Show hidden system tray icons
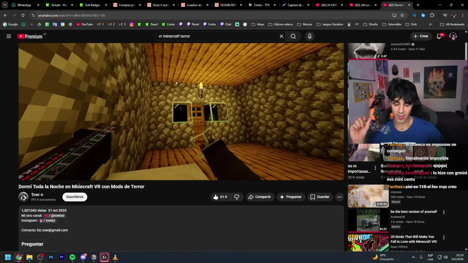Viewport: 468px width, 263px height. (x=413, y=257)
